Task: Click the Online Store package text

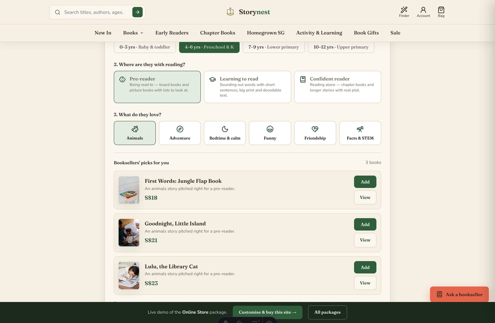Action: click(195, 312)
